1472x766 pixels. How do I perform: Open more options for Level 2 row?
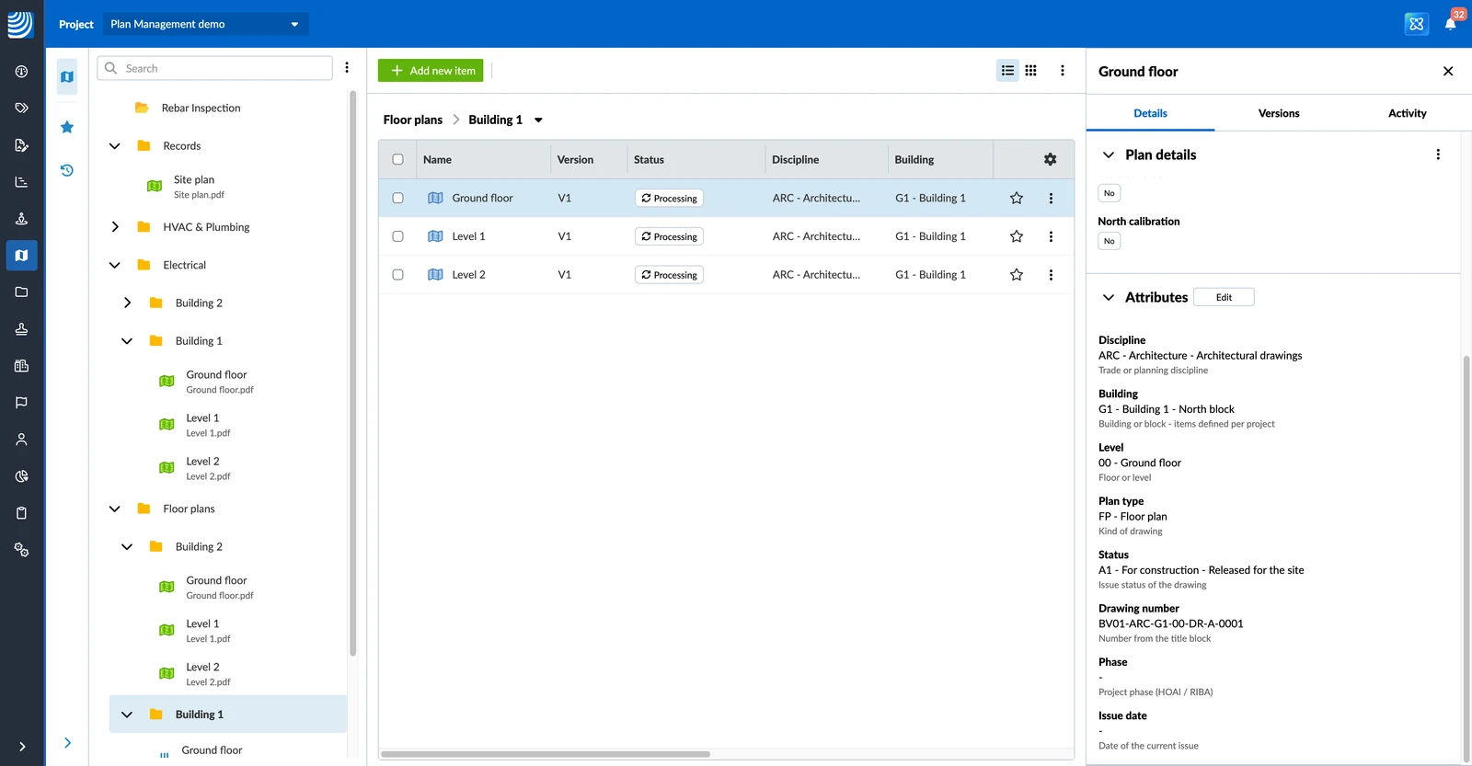1051,275
